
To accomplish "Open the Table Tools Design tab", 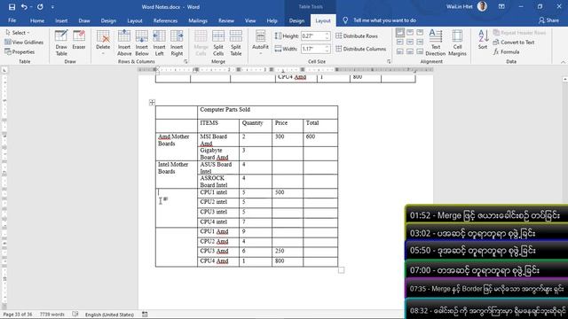I will [296, 20].
